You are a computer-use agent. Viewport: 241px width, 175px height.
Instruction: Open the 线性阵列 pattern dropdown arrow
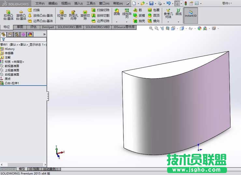coord(127,22)
